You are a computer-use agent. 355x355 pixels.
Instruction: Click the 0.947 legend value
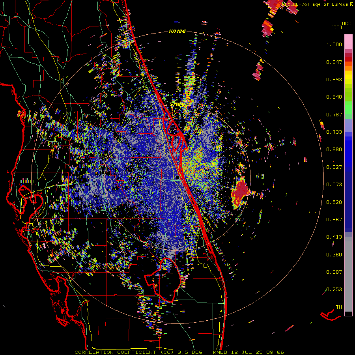pos(334,62)
